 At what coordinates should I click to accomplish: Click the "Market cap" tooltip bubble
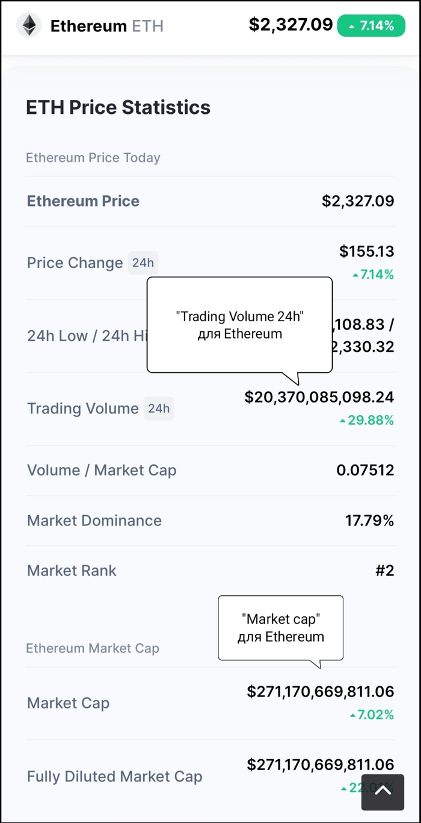click(x=280, y=628)
